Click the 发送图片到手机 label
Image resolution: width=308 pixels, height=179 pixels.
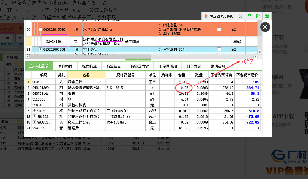(221, 16)
